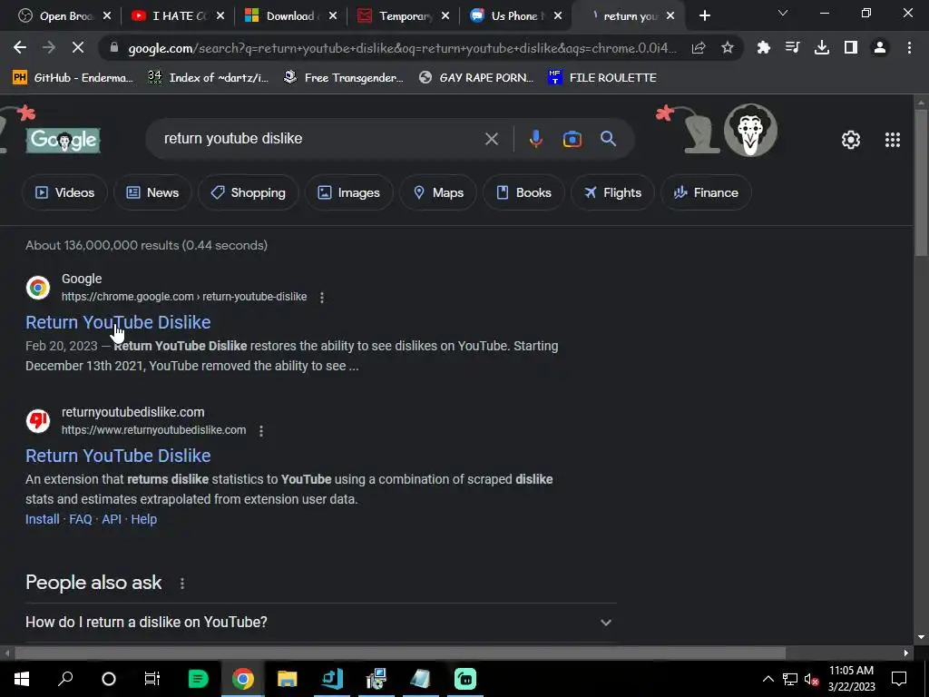Open returnyoutubedislike.com result title link
The image size is (929, 697).
point(118,456)
